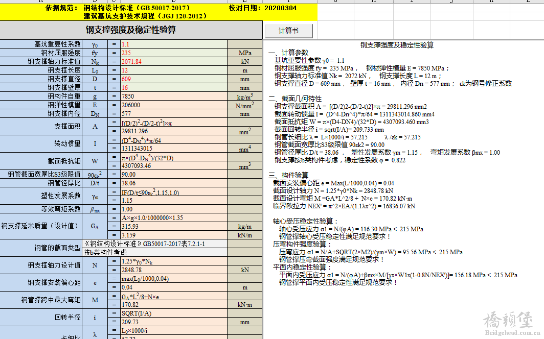Select the label cell 钢支撑延米质量（设计值）

41,226
